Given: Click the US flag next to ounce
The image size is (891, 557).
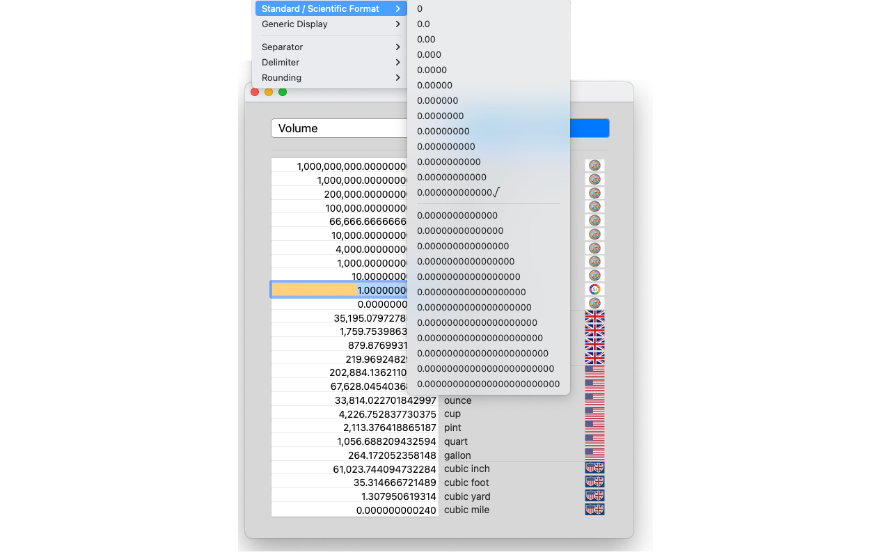Looking at the screenshot, I should tap(594, 400).
